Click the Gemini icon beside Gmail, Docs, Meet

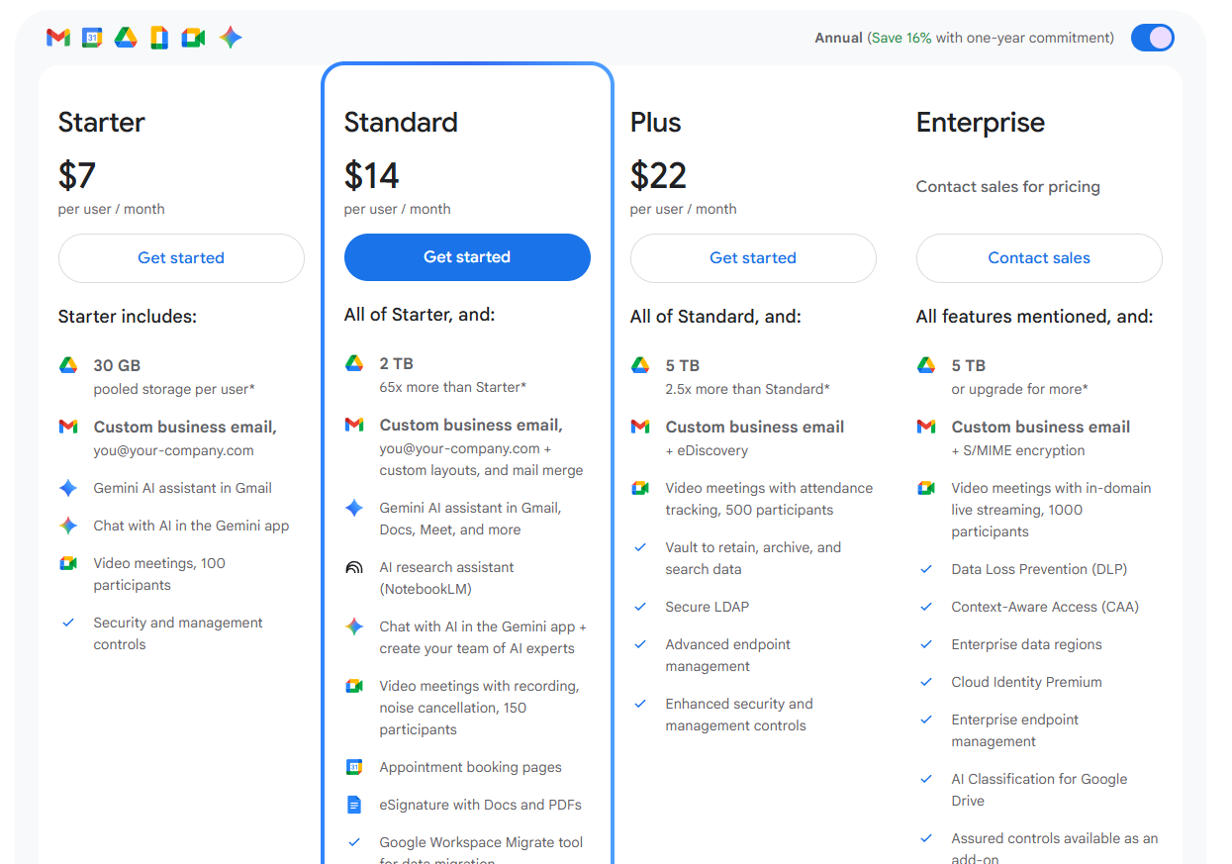tap(354, 508)
